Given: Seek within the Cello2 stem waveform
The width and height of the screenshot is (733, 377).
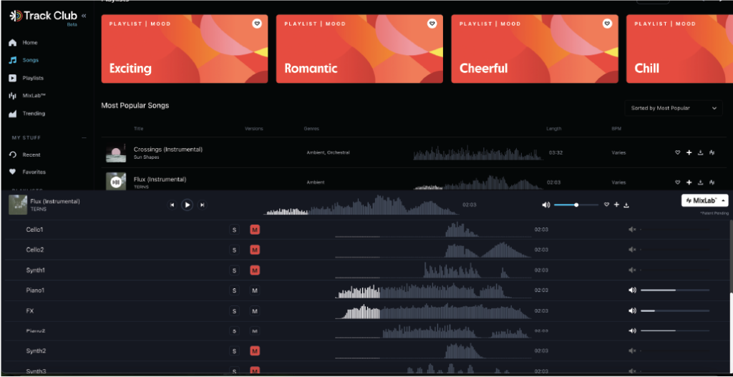Looking at the screenshot, I should tap(433, 250).
